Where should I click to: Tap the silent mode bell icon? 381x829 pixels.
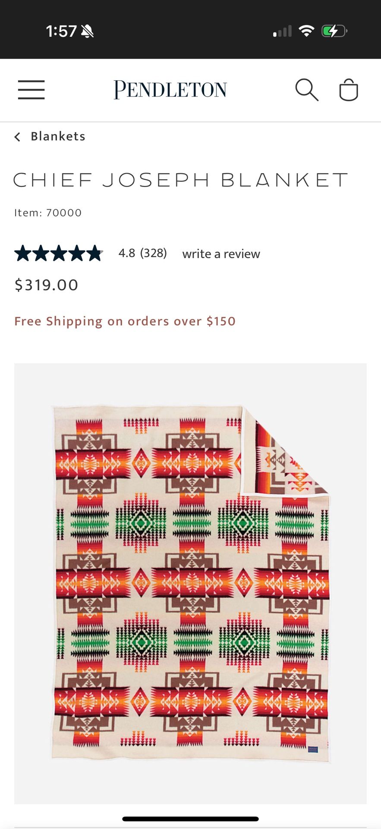point(87,31)
